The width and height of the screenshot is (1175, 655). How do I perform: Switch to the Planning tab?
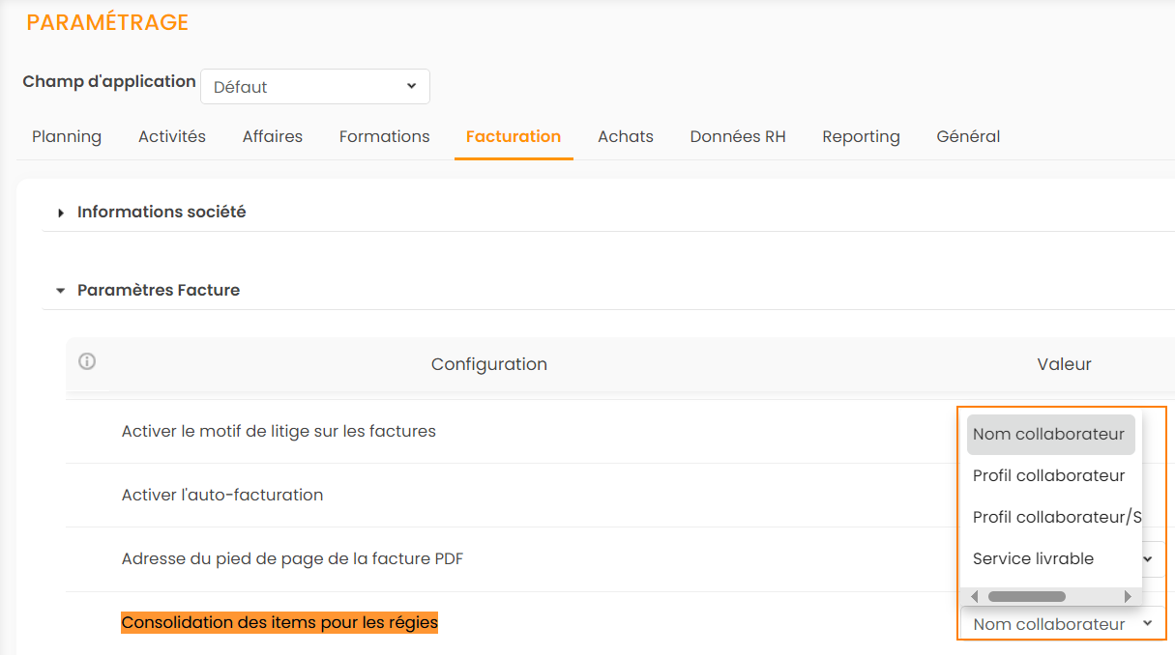[x=67, y=136]
